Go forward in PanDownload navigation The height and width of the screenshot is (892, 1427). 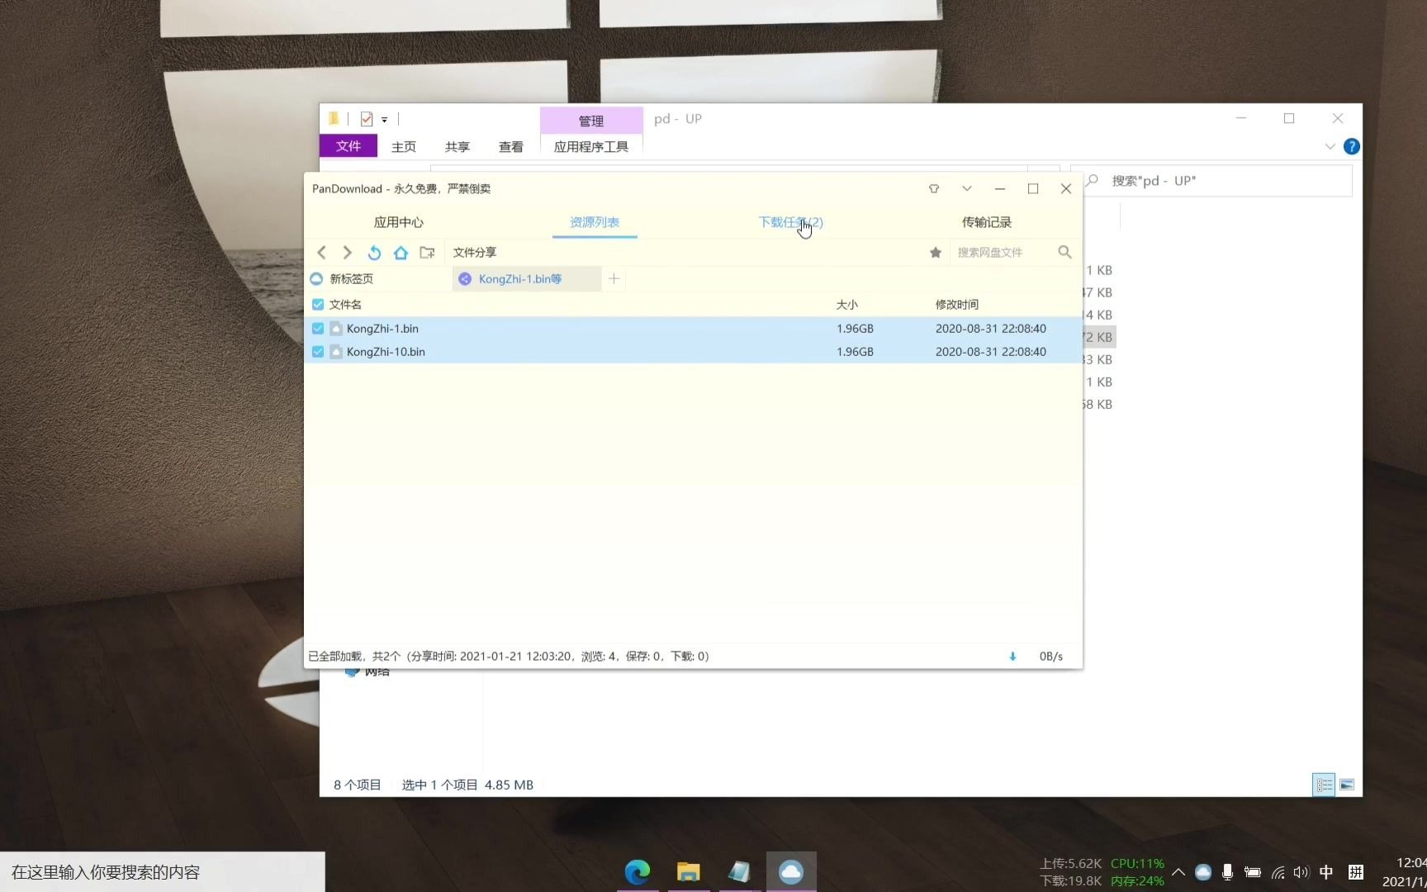coord(348,253)
